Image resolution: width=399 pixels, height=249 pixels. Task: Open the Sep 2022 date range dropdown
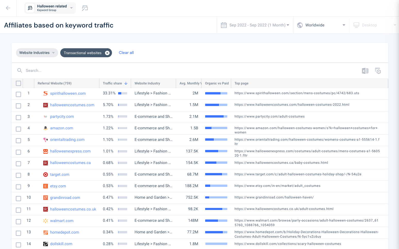(x=255, y=25)
